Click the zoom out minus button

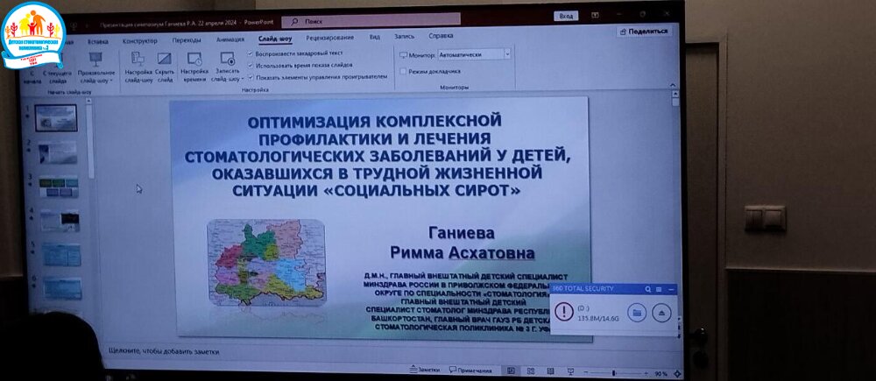584,372
